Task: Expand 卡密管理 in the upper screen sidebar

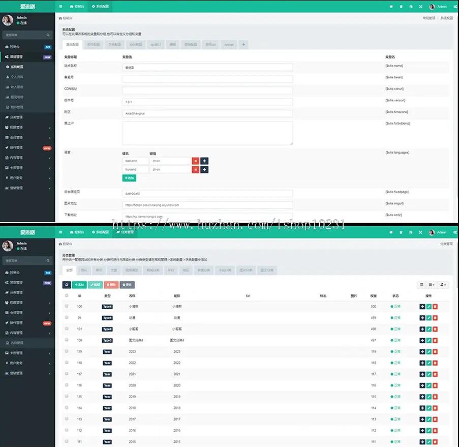Action: 27,168
